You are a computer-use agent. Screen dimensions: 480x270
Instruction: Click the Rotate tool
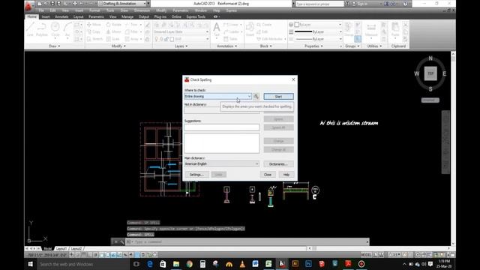tap(113, 25)
